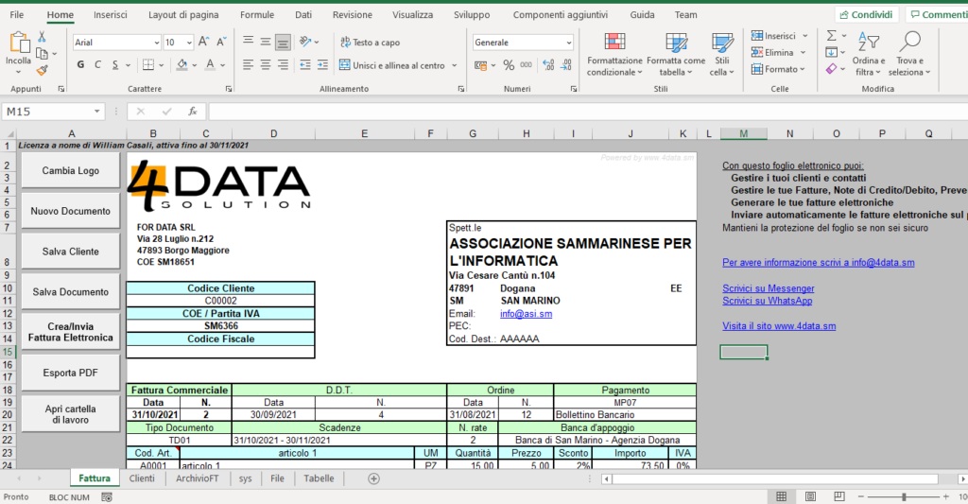Click Increase decimal places icon
This screenshot has height=504, width=968.
pyautogui.click(x=548, y=65)
